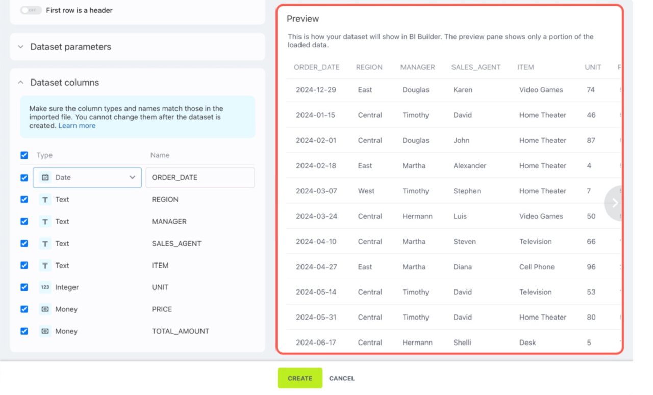Click the CANCEL button
This screenshot has height=395, width=653.
[x=342, y=378]
